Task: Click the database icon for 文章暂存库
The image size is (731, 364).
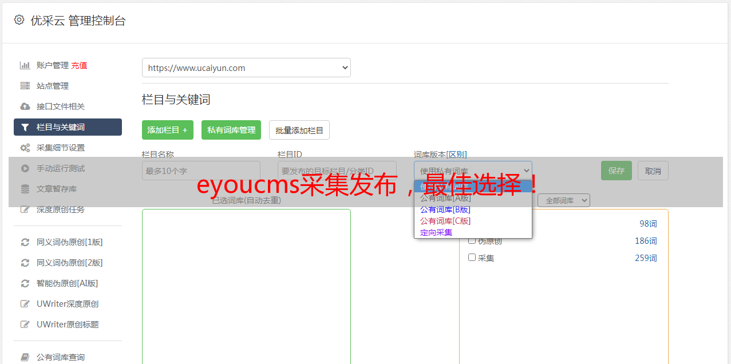Action: (25, 189)
